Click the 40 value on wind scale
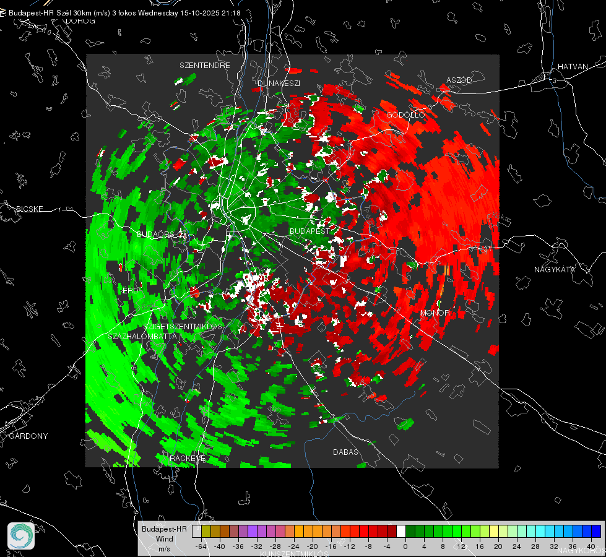606x557 pixels. tap(591, 546)
